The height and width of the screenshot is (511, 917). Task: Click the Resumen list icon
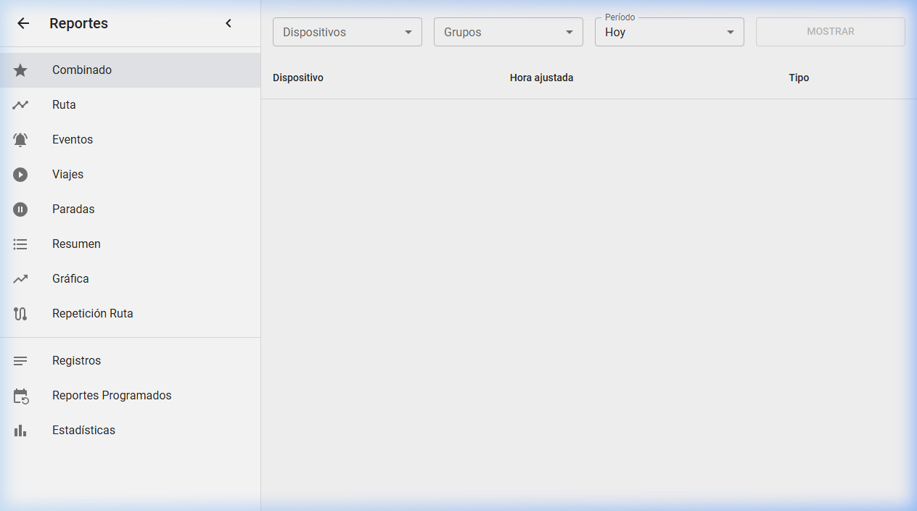pyautogui.click(x=20, y=244)
